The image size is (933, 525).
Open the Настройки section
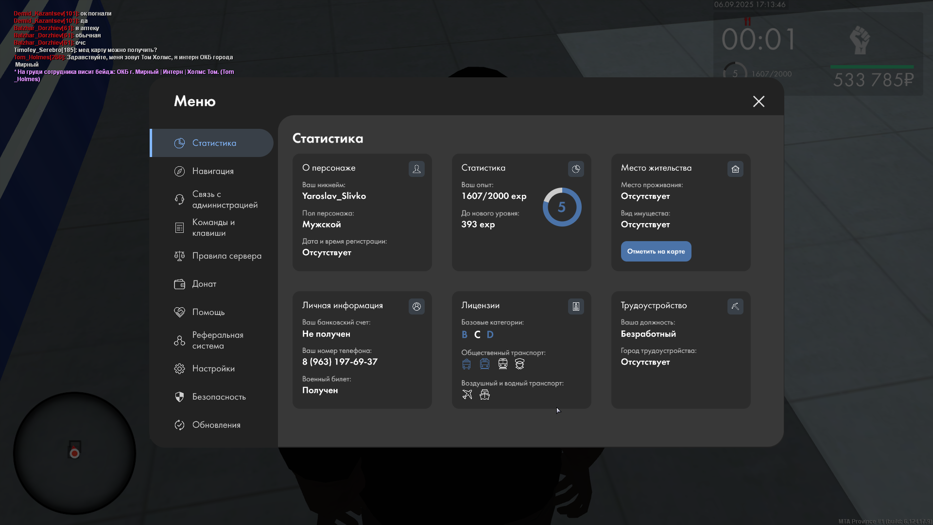click(212, 368)
